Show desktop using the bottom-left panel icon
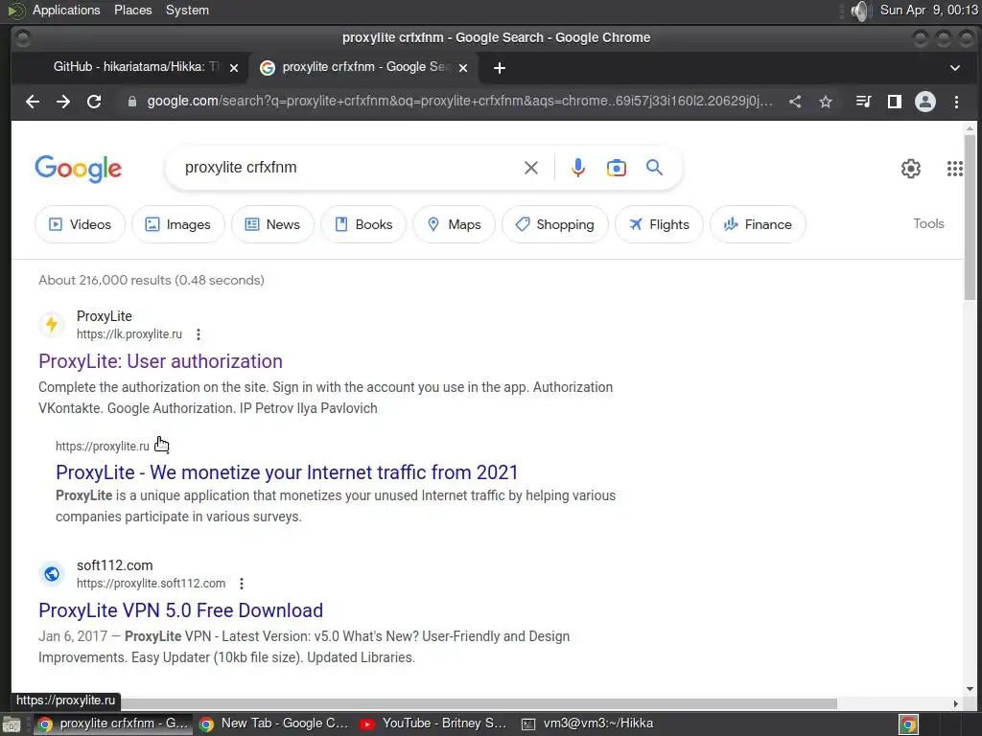The image size is (982, 736). 12,724
